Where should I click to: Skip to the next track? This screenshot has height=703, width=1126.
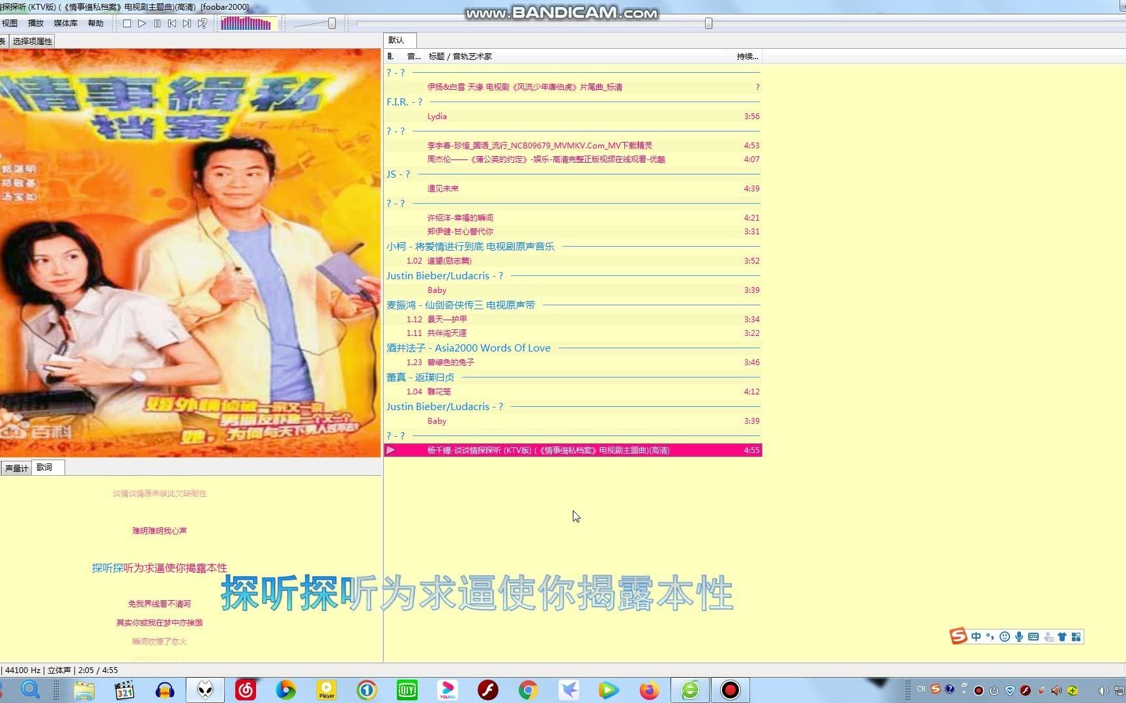[x=187, y=23]
